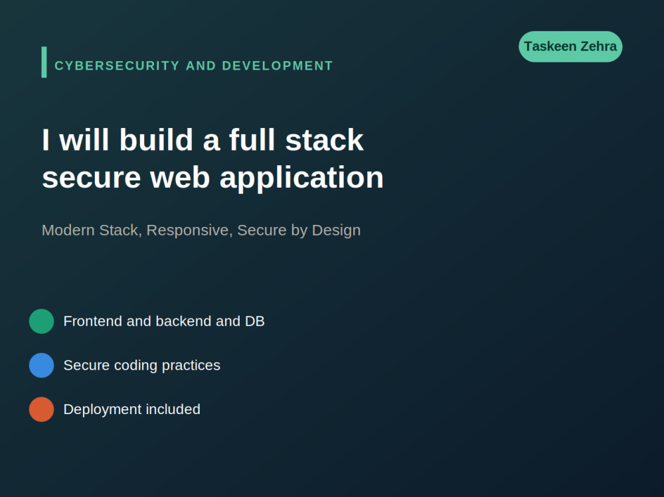This screenshot has height=497, width=664.
Task: Select the subtitle 'Modern Stack, Responsive, Secure by Design'
Action: click(201, 230)
